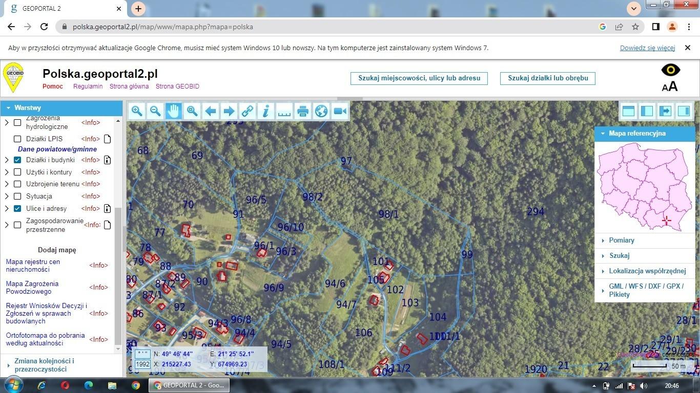Expand the Uzbrojenie terenu node
The width and height of the screenshot is (700, 393).
[7, 184]
